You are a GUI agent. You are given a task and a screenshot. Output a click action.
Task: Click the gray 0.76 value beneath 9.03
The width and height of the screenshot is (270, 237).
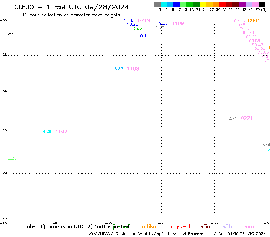(160, 27)
